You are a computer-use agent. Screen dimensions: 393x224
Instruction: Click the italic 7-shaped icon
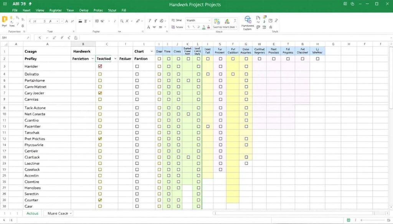click(x=150, y=21)
